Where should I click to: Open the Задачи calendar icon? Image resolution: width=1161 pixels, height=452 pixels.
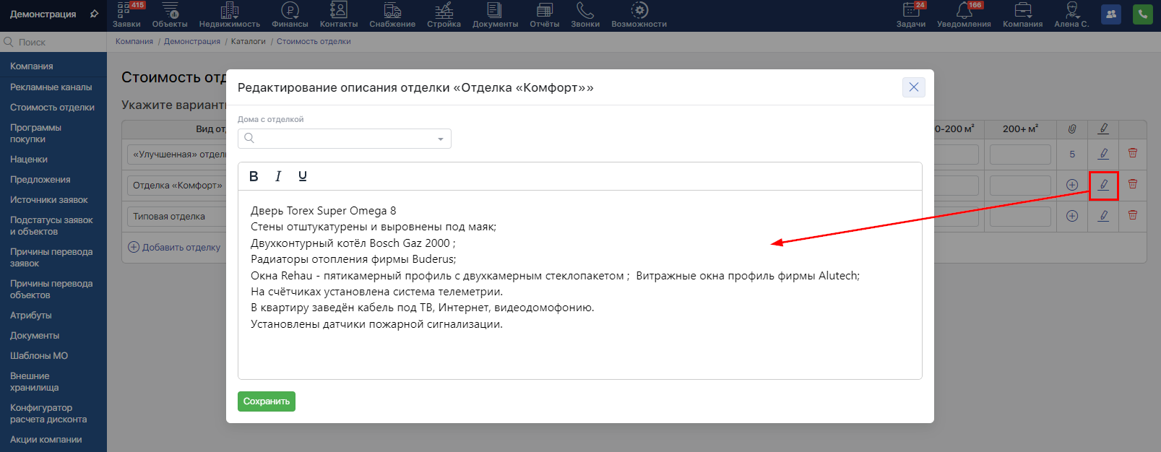click(911, 14)
